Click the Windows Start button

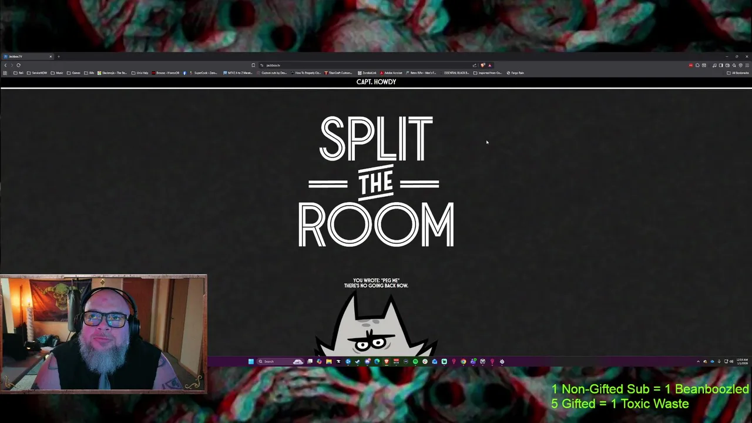tap(251, 361)
